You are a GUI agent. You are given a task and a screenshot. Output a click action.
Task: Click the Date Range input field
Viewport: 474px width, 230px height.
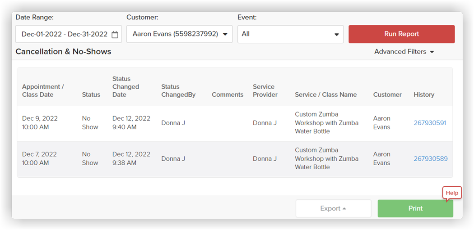click(x=64, y=34)
